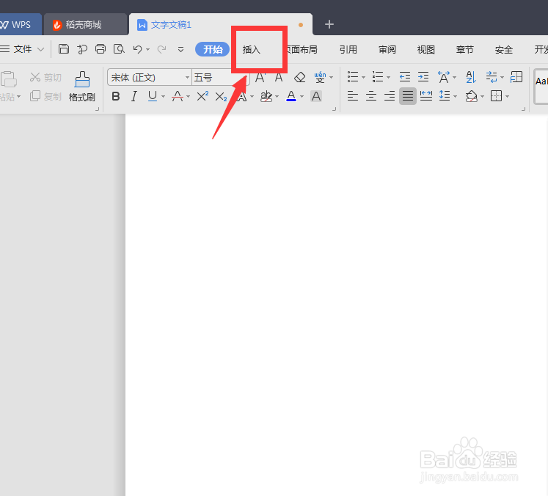Toggle underline formatting

(x=153, y=96)
